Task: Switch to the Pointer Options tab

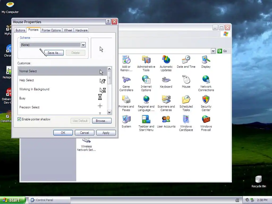Action: [x=51, y=30]
